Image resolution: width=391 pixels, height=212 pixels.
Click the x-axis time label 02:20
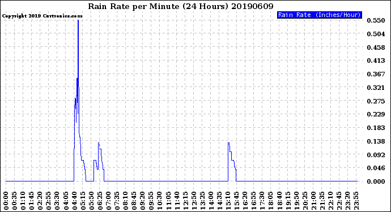click(40, 201)
